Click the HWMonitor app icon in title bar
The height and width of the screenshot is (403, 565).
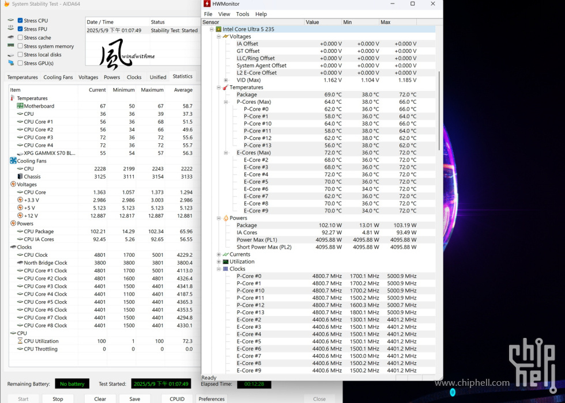click(207, 4)
